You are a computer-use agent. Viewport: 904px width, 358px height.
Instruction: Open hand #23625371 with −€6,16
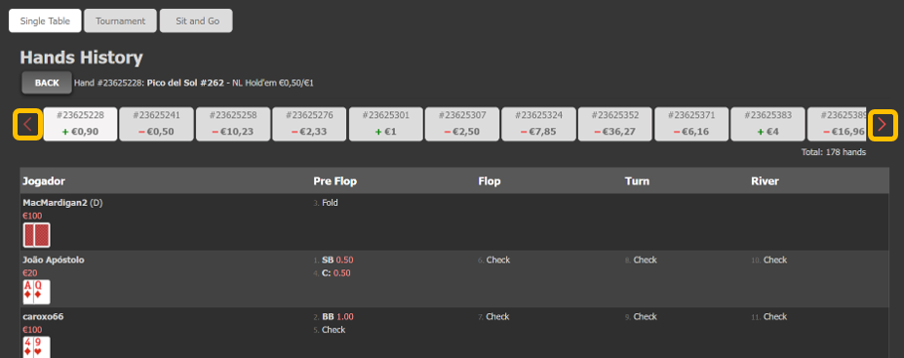pos(691,124)
